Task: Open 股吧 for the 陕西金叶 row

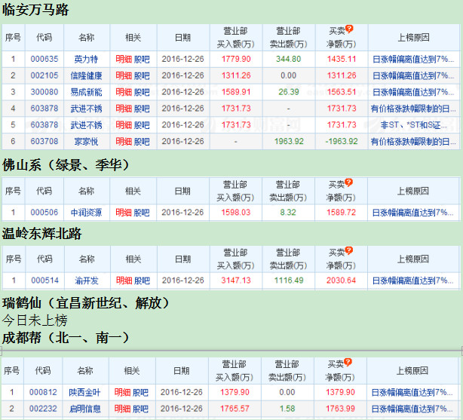Action: pos(140,393)
